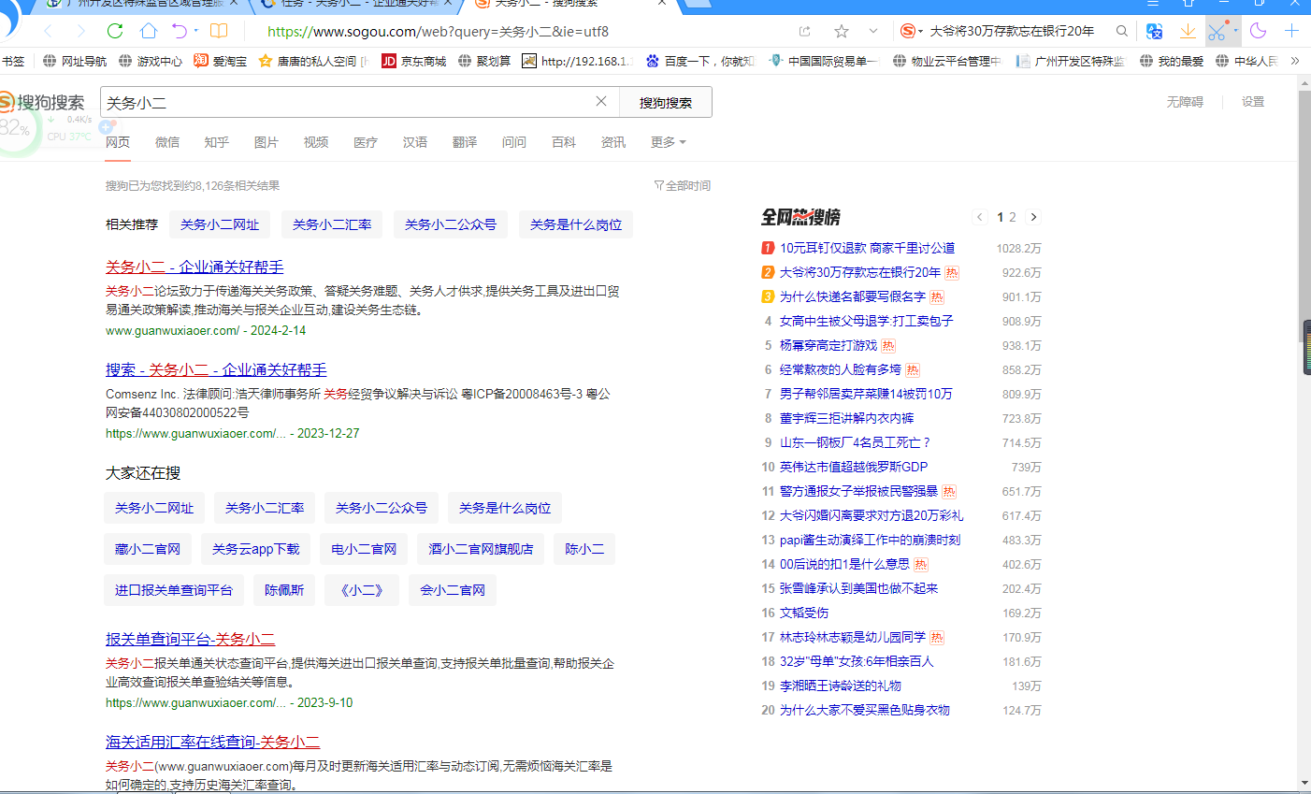Expand more bookmarks chevron
The height and width of the screenshot is (794, 1311).
pos(1295,61)
